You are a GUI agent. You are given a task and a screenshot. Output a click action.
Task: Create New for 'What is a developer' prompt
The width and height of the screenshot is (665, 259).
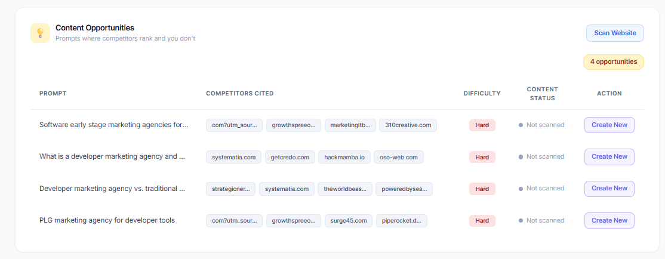click(609, 157)
